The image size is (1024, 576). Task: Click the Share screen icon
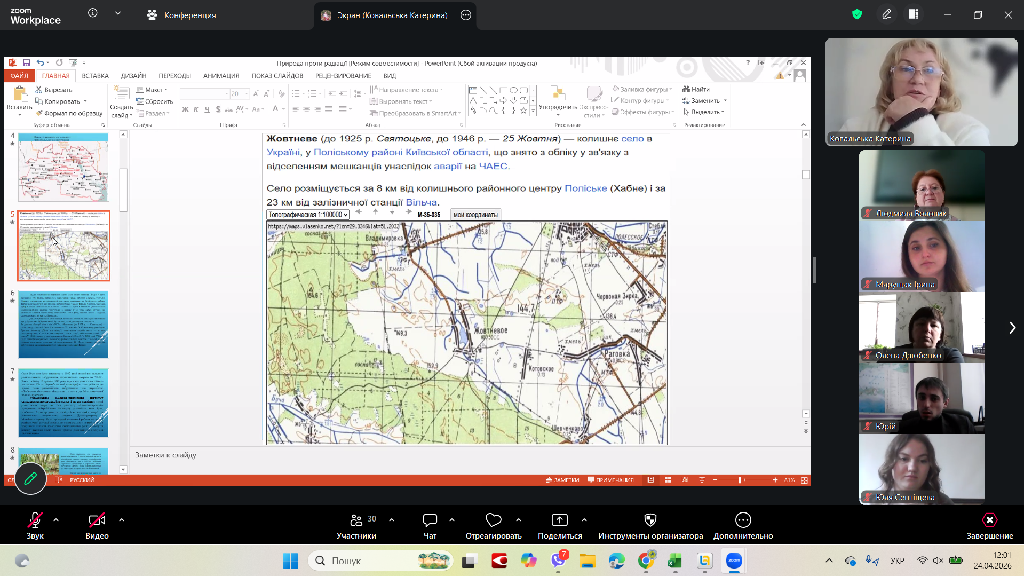coord(559,520)
